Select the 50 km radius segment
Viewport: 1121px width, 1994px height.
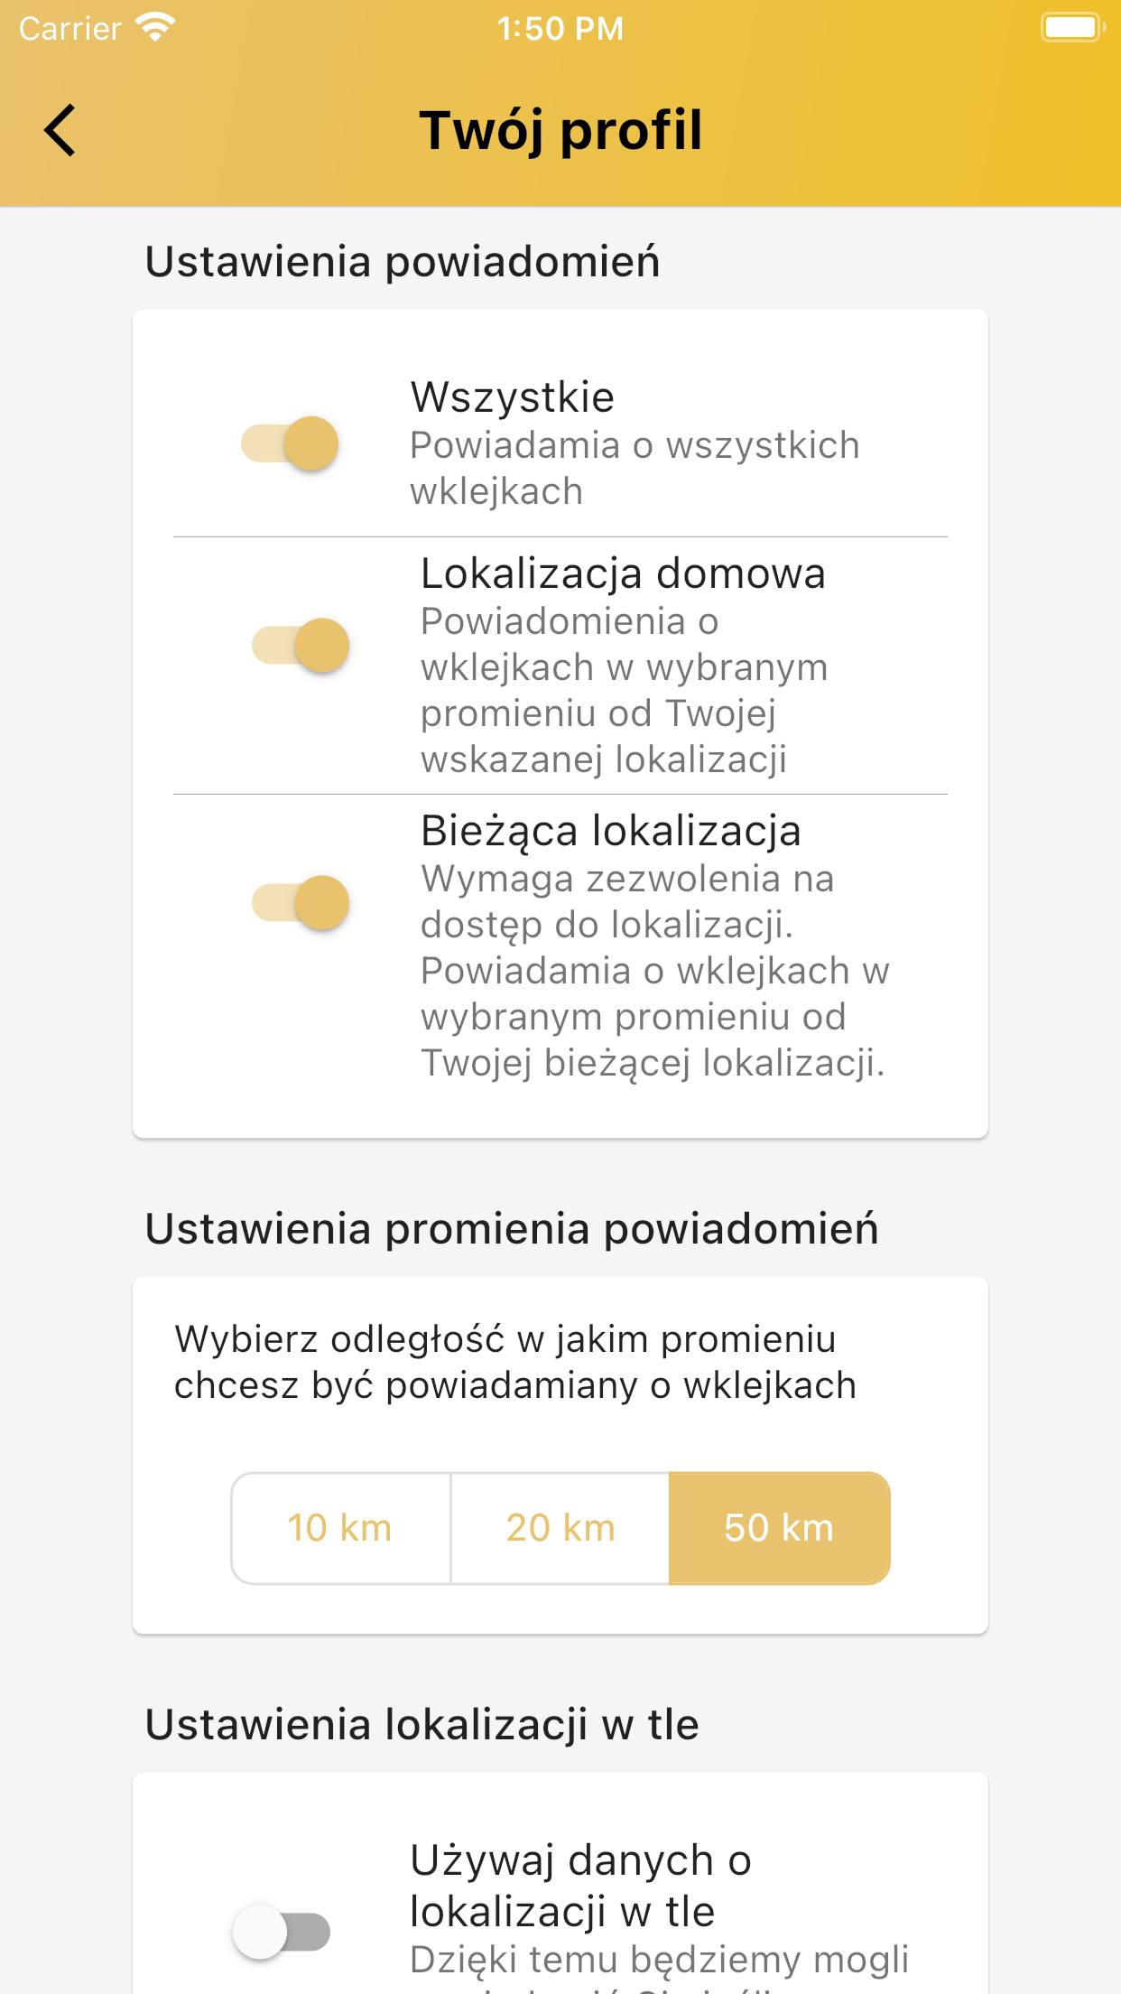click(x=779, y=1528)
